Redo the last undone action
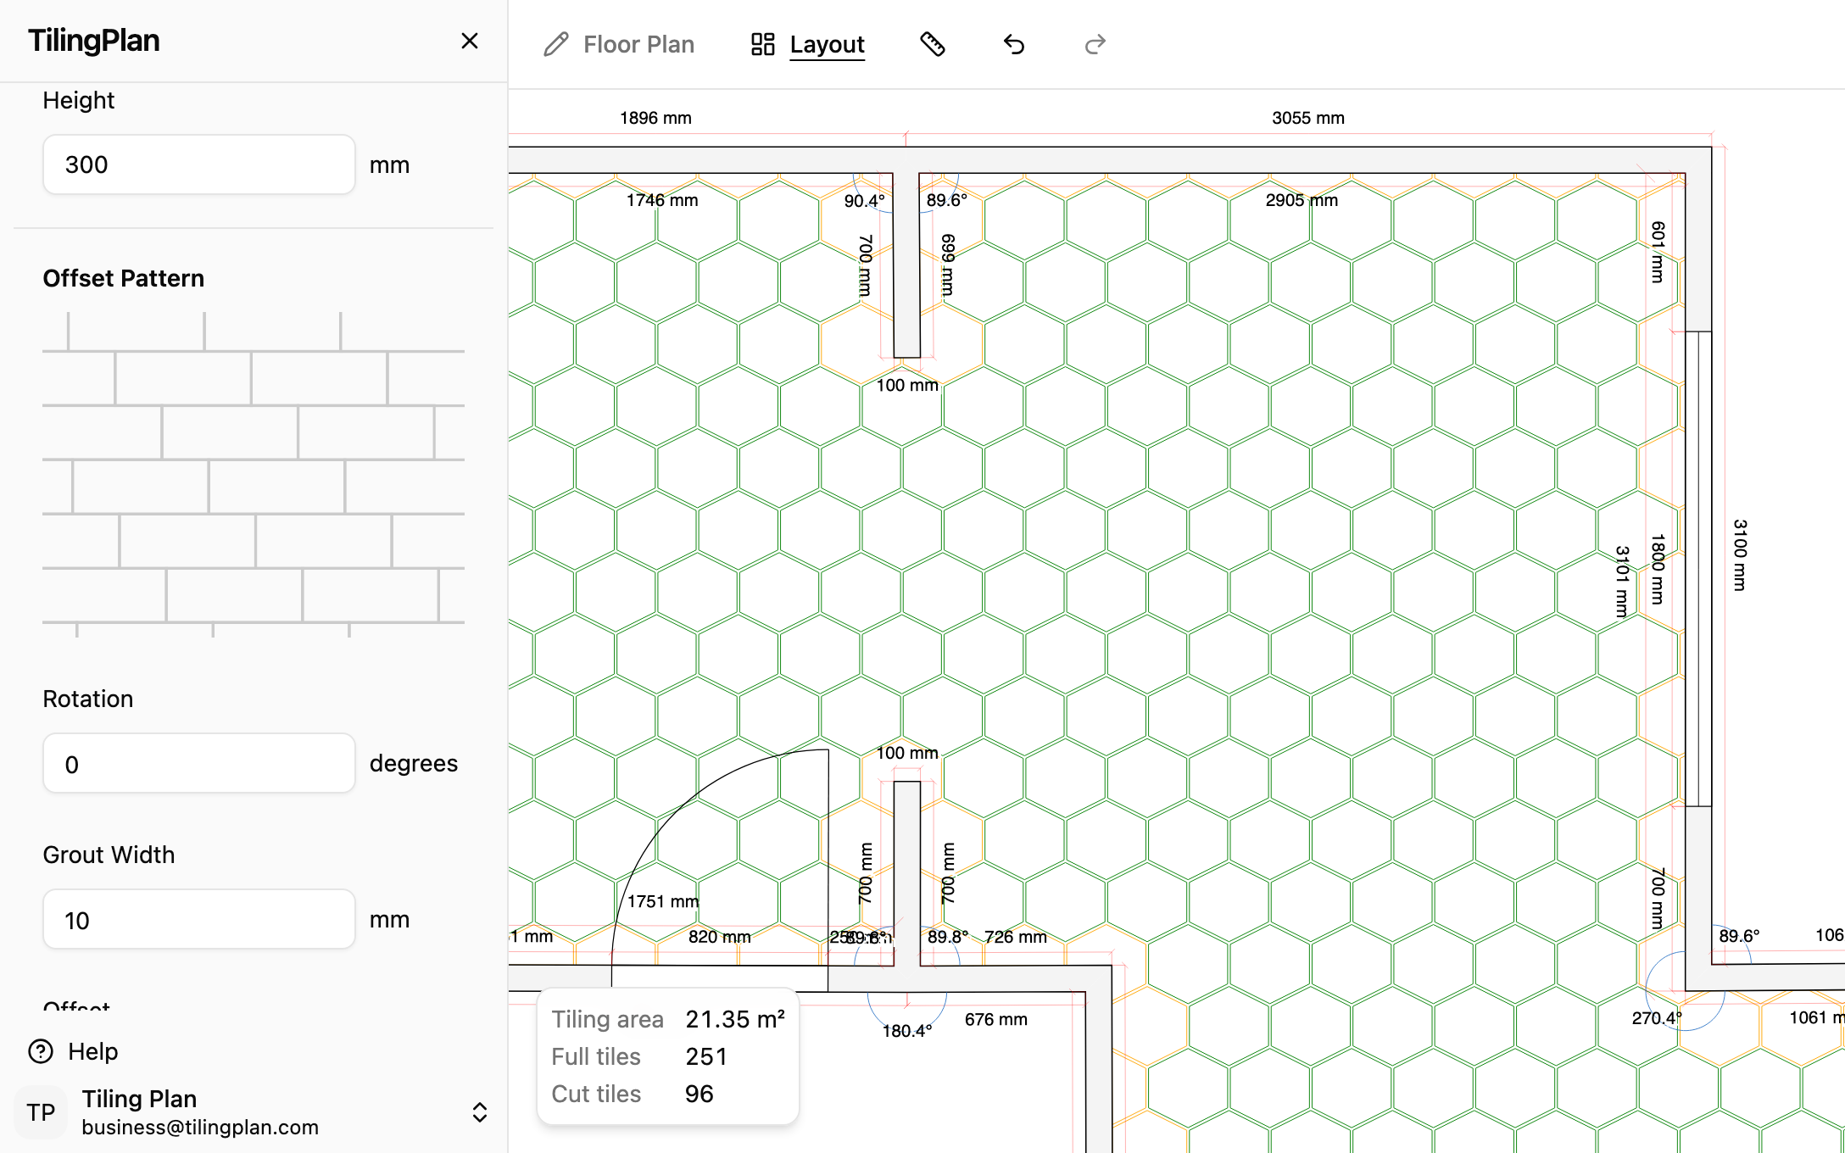Screen dimensions: 1845x1153 pos(1095,44)
